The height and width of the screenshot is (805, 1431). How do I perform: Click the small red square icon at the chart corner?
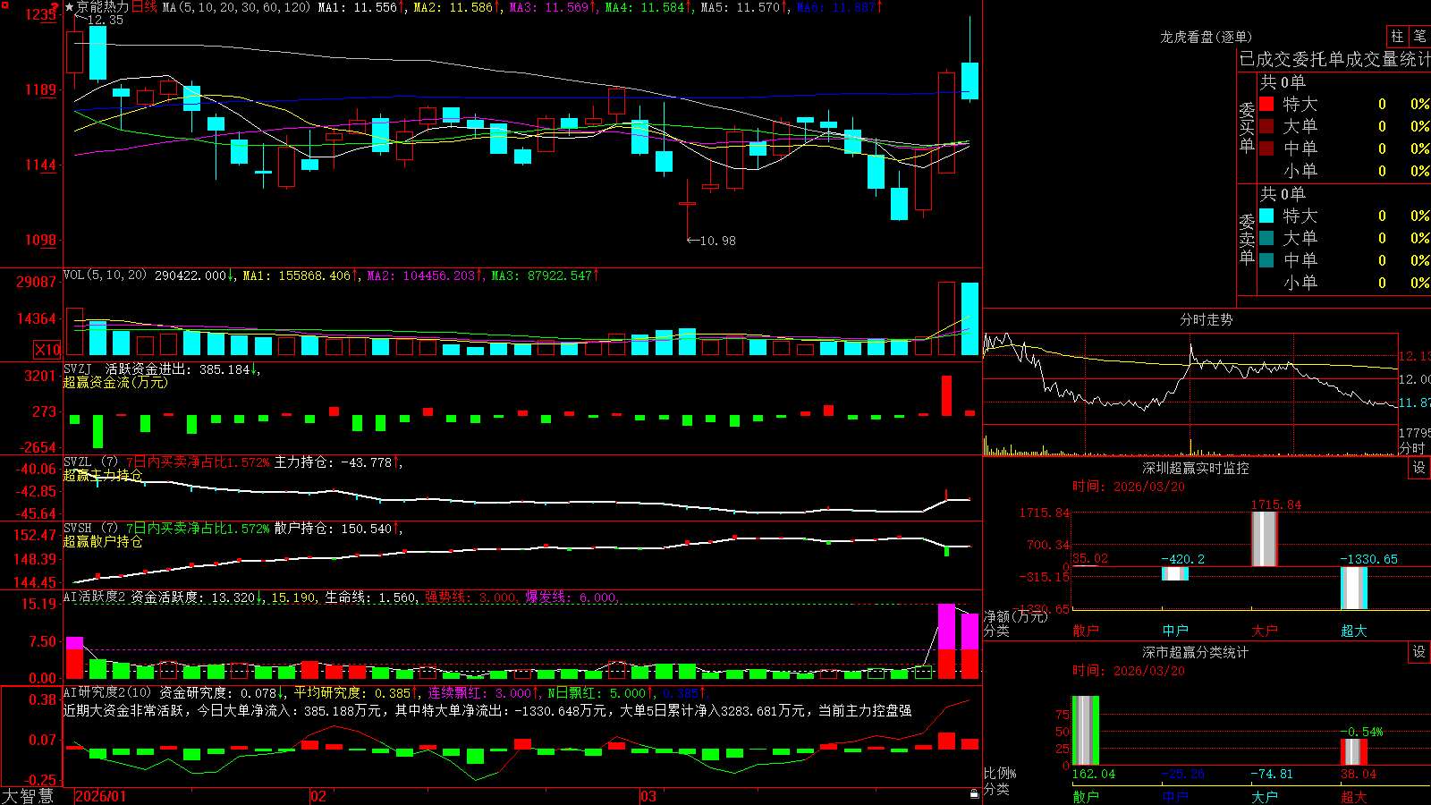point(4,4)
